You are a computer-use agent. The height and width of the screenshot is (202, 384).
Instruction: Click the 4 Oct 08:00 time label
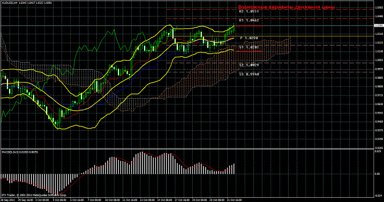[x=59, y=200]
